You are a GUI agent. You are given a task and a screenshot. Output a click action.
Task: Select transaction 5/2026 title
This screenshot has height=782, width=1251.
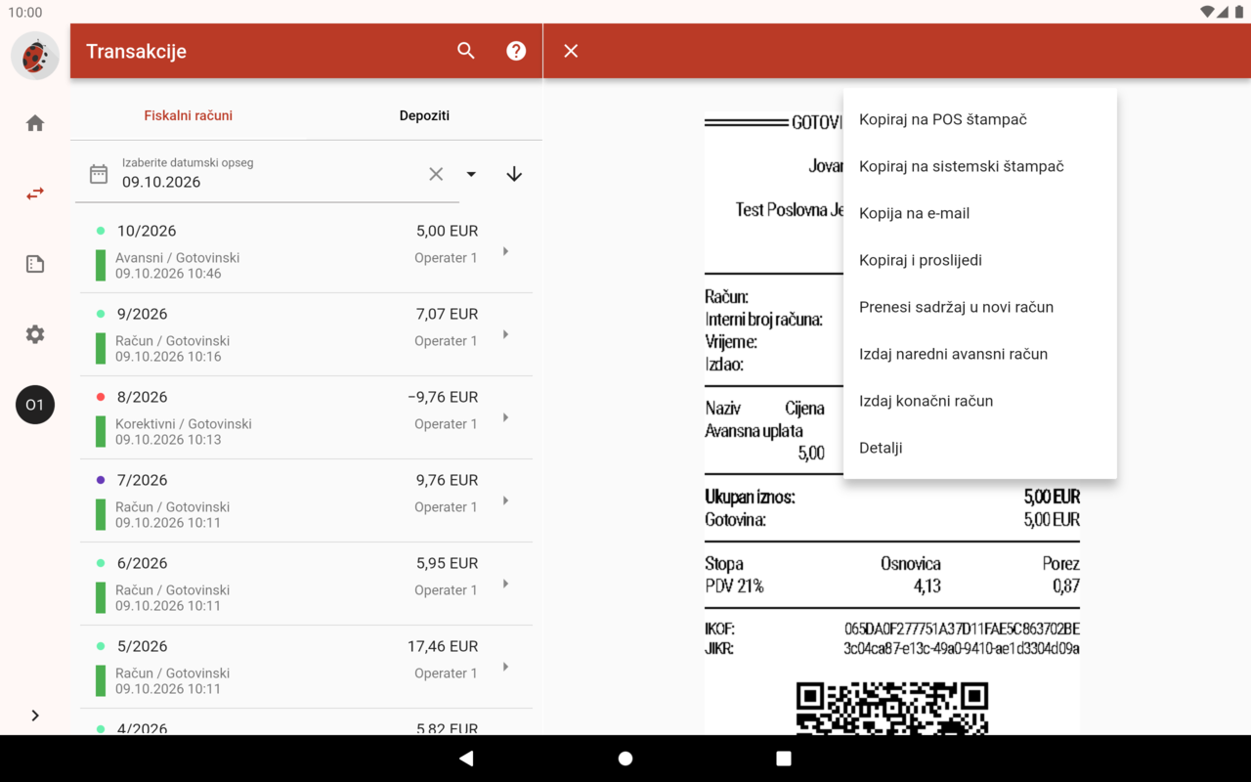142,647
